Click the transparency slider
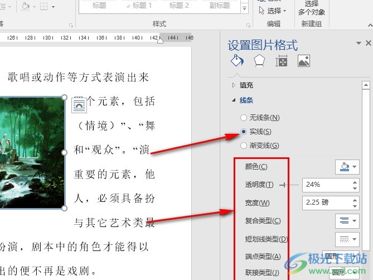This screenshot has width=373, height=280. 290,185
